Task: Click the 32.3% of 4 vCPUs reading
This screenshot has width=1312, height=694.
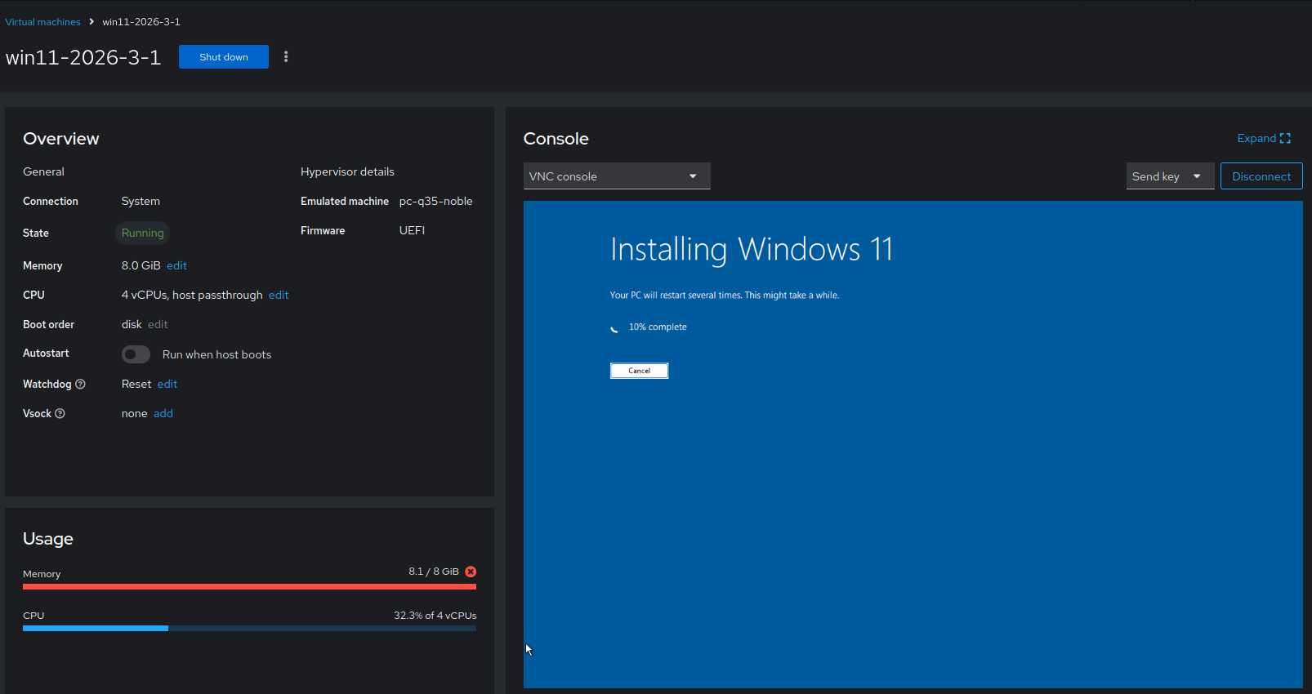Action: (435, 616)
